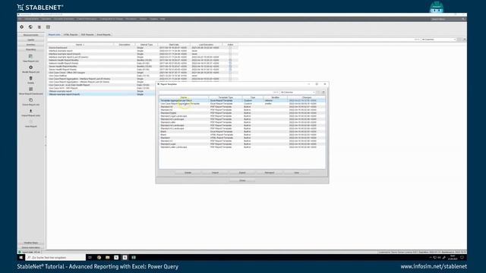Open File Explorer from the taskbar
This screenshot has height=273, width=486.
point(108,257)
